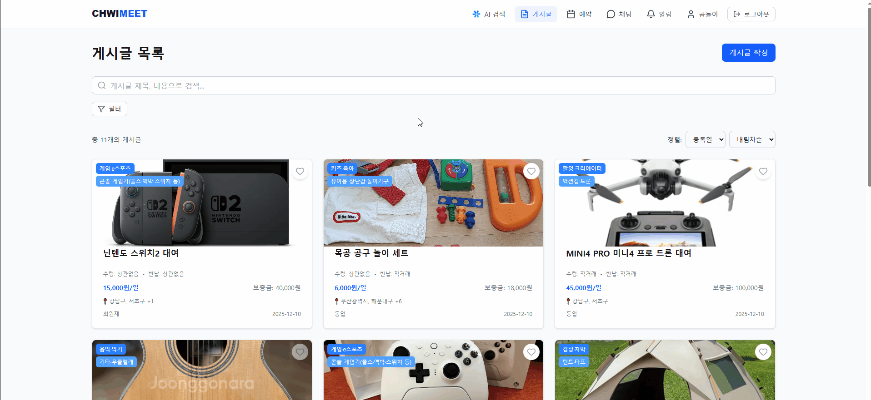Click the 키즈·육아 category tag

coord(342,168)
